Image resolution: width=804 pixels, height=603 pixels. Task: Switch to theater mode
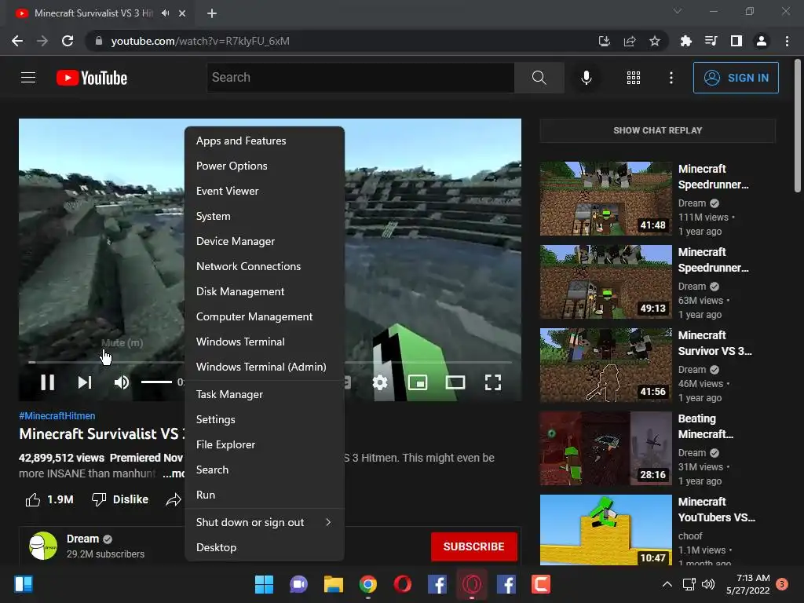455,382
